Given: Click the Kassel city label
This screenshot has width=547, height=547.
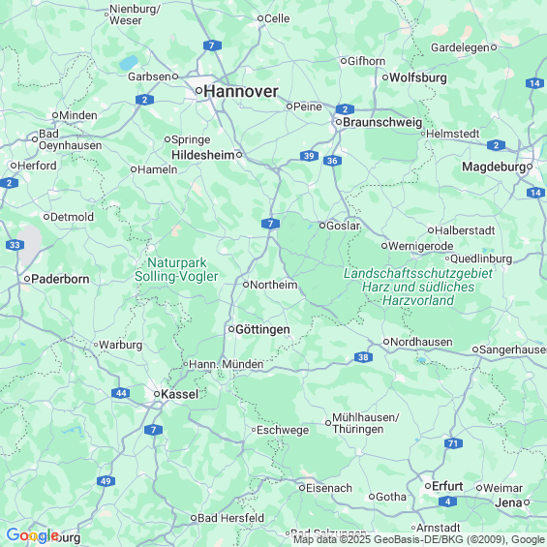Looking at the screenshot, I should coord(180,394).
